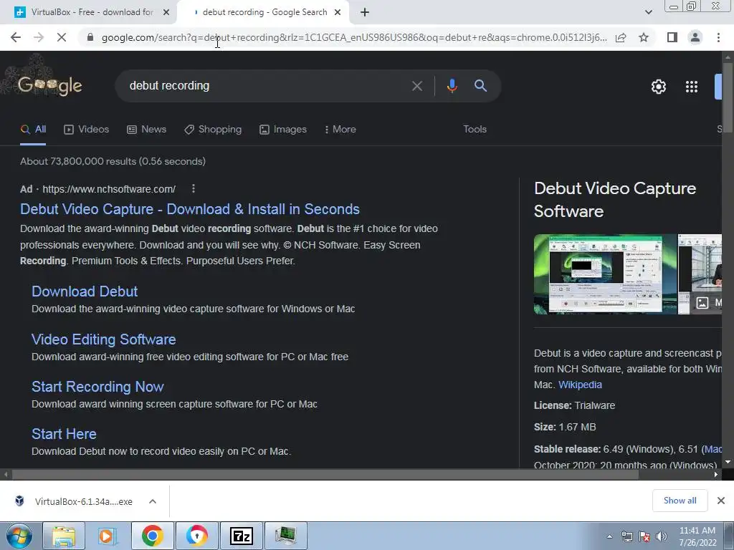Image resolution: width=734 pixels, height=550 pixels.
Task: Open the Start Recording Now sitelink
Action: [97, 387]
